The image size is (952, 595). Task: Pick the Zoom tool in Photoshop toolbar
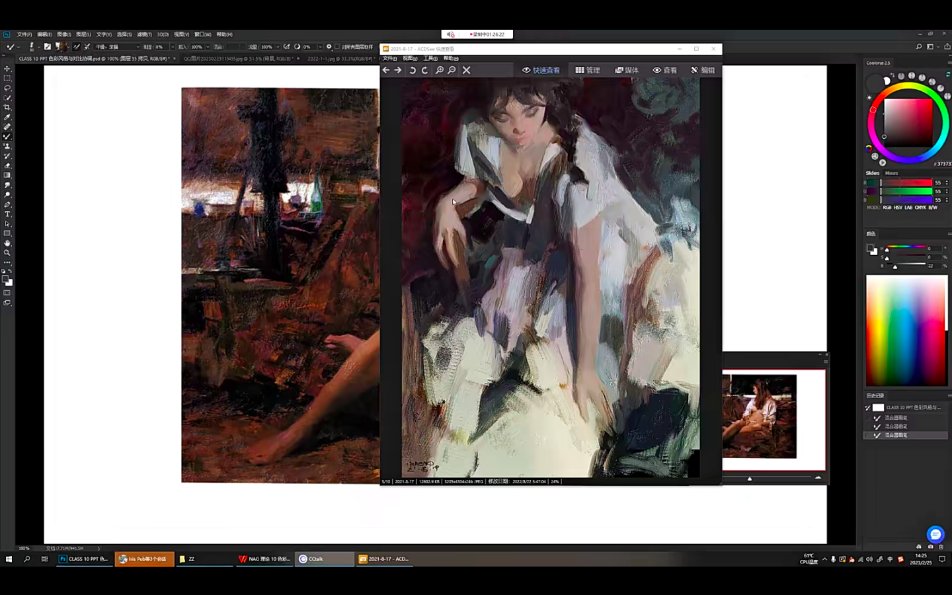coord(7,253)
